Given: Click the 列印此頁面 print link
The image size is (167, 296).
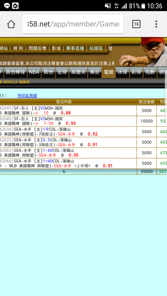Looking at the screenshot, I should 27,96.
